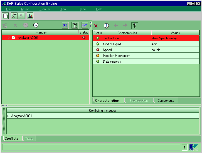The image size is (202, 153).
Task: Click the greyed instance tree move-up icon
Action: coord(5,25)
